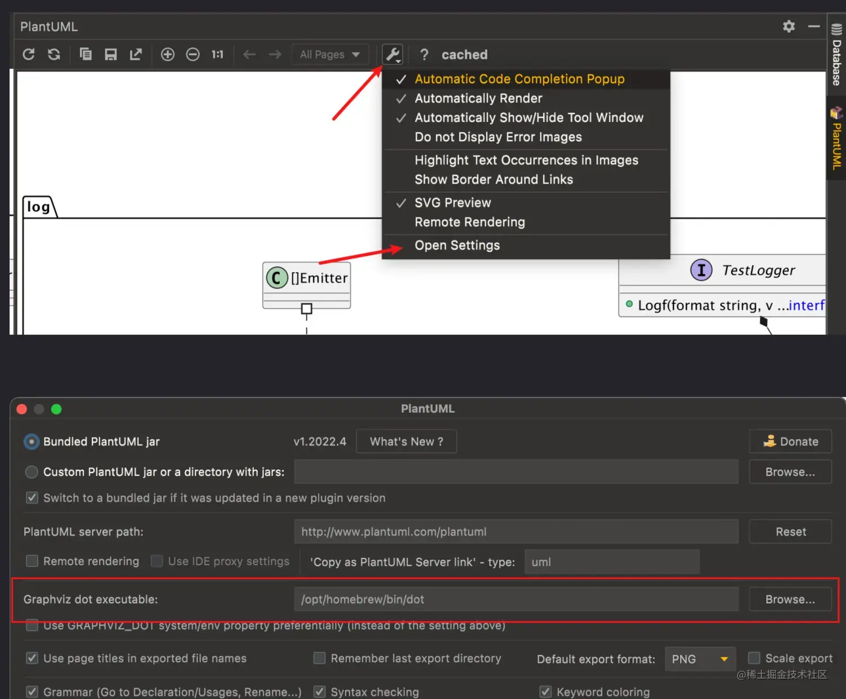The height and width of the screenshot is (699, 846).
Task: Click the []Emitter class C icon
Action: [x=277, y=278]
